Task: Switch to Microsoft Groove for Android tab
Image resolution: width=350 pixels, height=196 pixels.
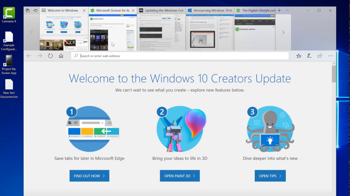Action: click(x=113, y=10)
